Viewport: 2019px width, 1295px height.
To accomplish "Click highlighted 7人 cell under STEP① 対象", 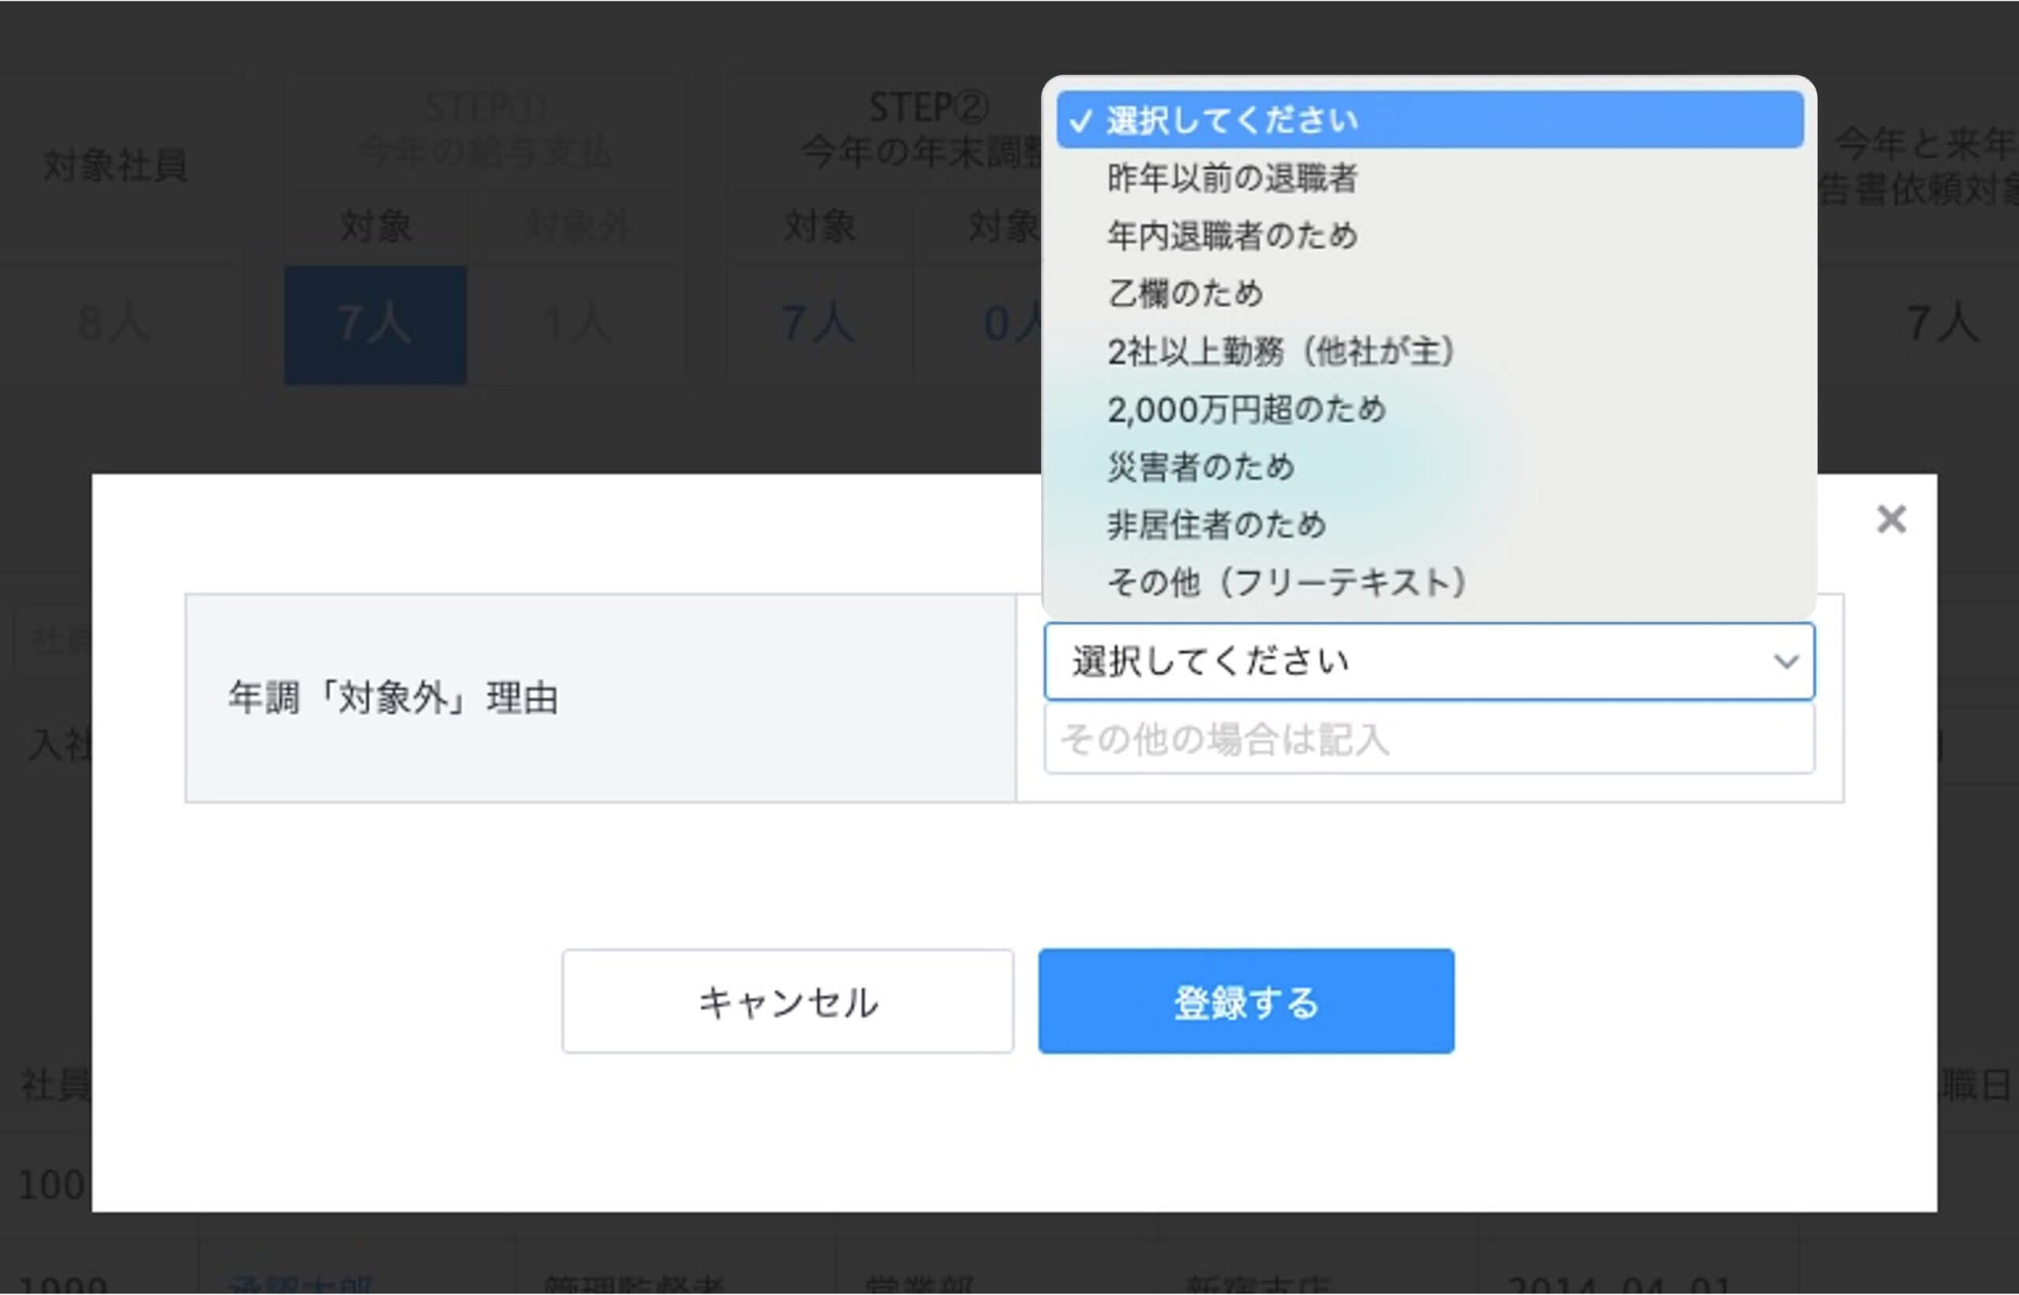I will (x=375, y=325).
